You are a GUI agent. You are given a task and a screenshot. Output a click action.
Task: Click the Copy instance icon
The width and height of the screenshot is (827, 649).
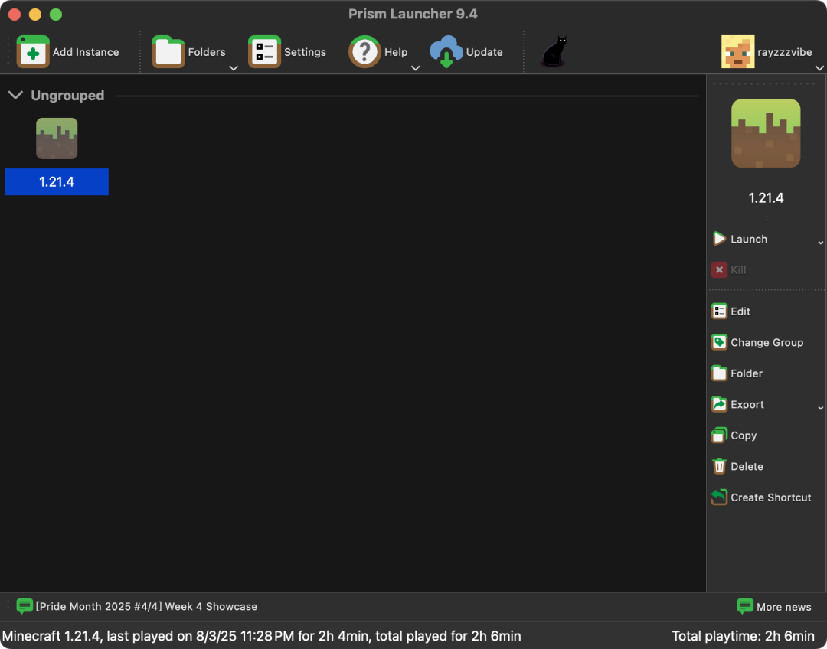(719, 435)
